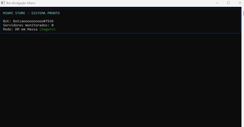
Task: Click the empty scrollbar track below the thumb
Action: pyautogui.click(x=243, y=70)
